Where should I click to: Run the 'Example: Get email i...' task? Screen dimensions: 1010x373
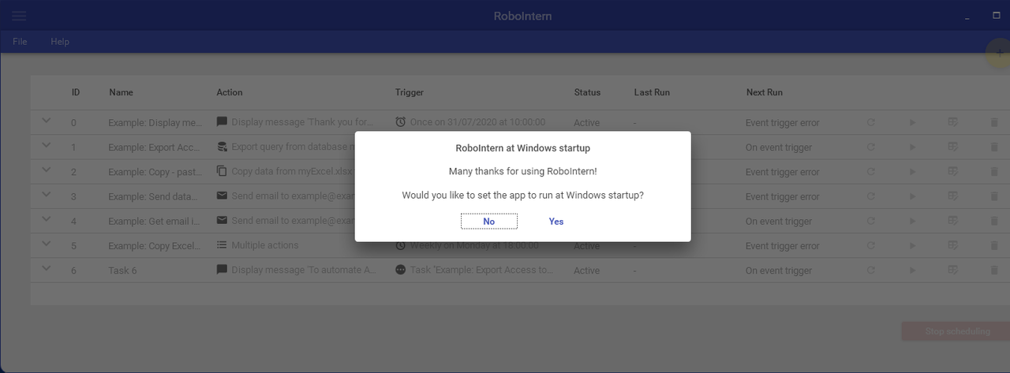[x=912, y=221]
